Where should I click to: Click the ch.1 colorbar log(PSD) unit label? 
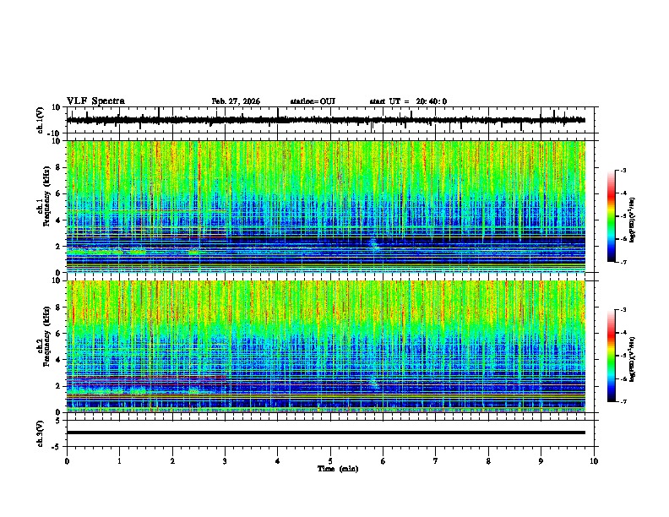(633, 220)
